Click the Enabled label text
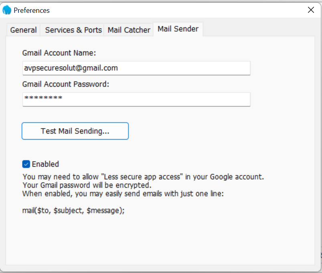The width and height of the screenshot is (322, 273). (45, 164)
